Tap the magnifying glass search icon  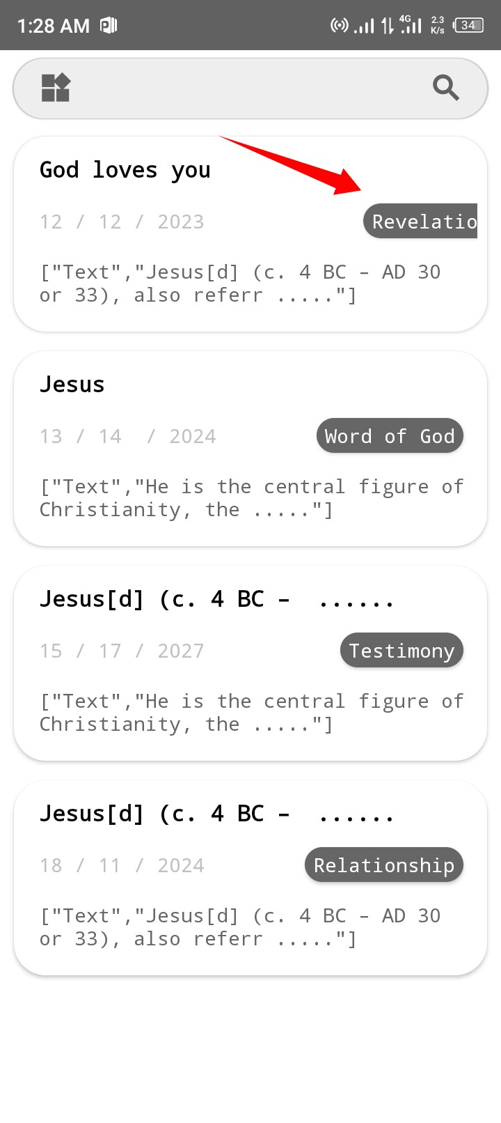pyautogui.click(x=445, y=88)
